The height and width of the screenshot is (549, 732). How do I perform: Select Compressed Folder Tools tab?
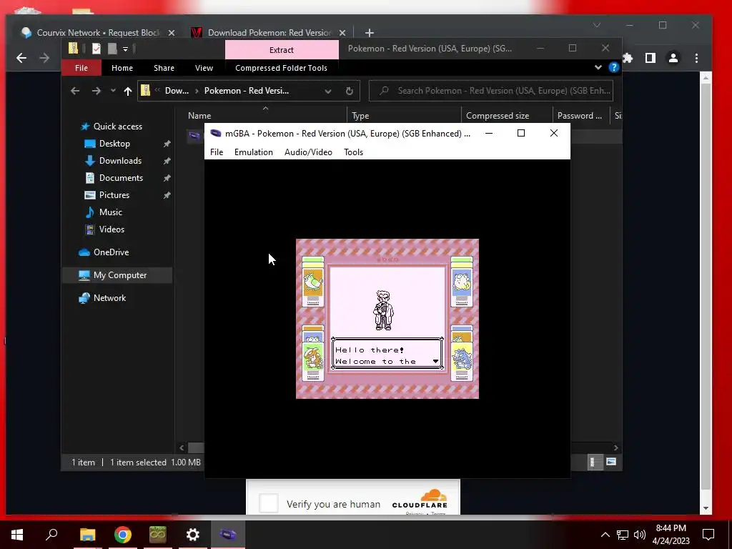[x=281, y=68]
